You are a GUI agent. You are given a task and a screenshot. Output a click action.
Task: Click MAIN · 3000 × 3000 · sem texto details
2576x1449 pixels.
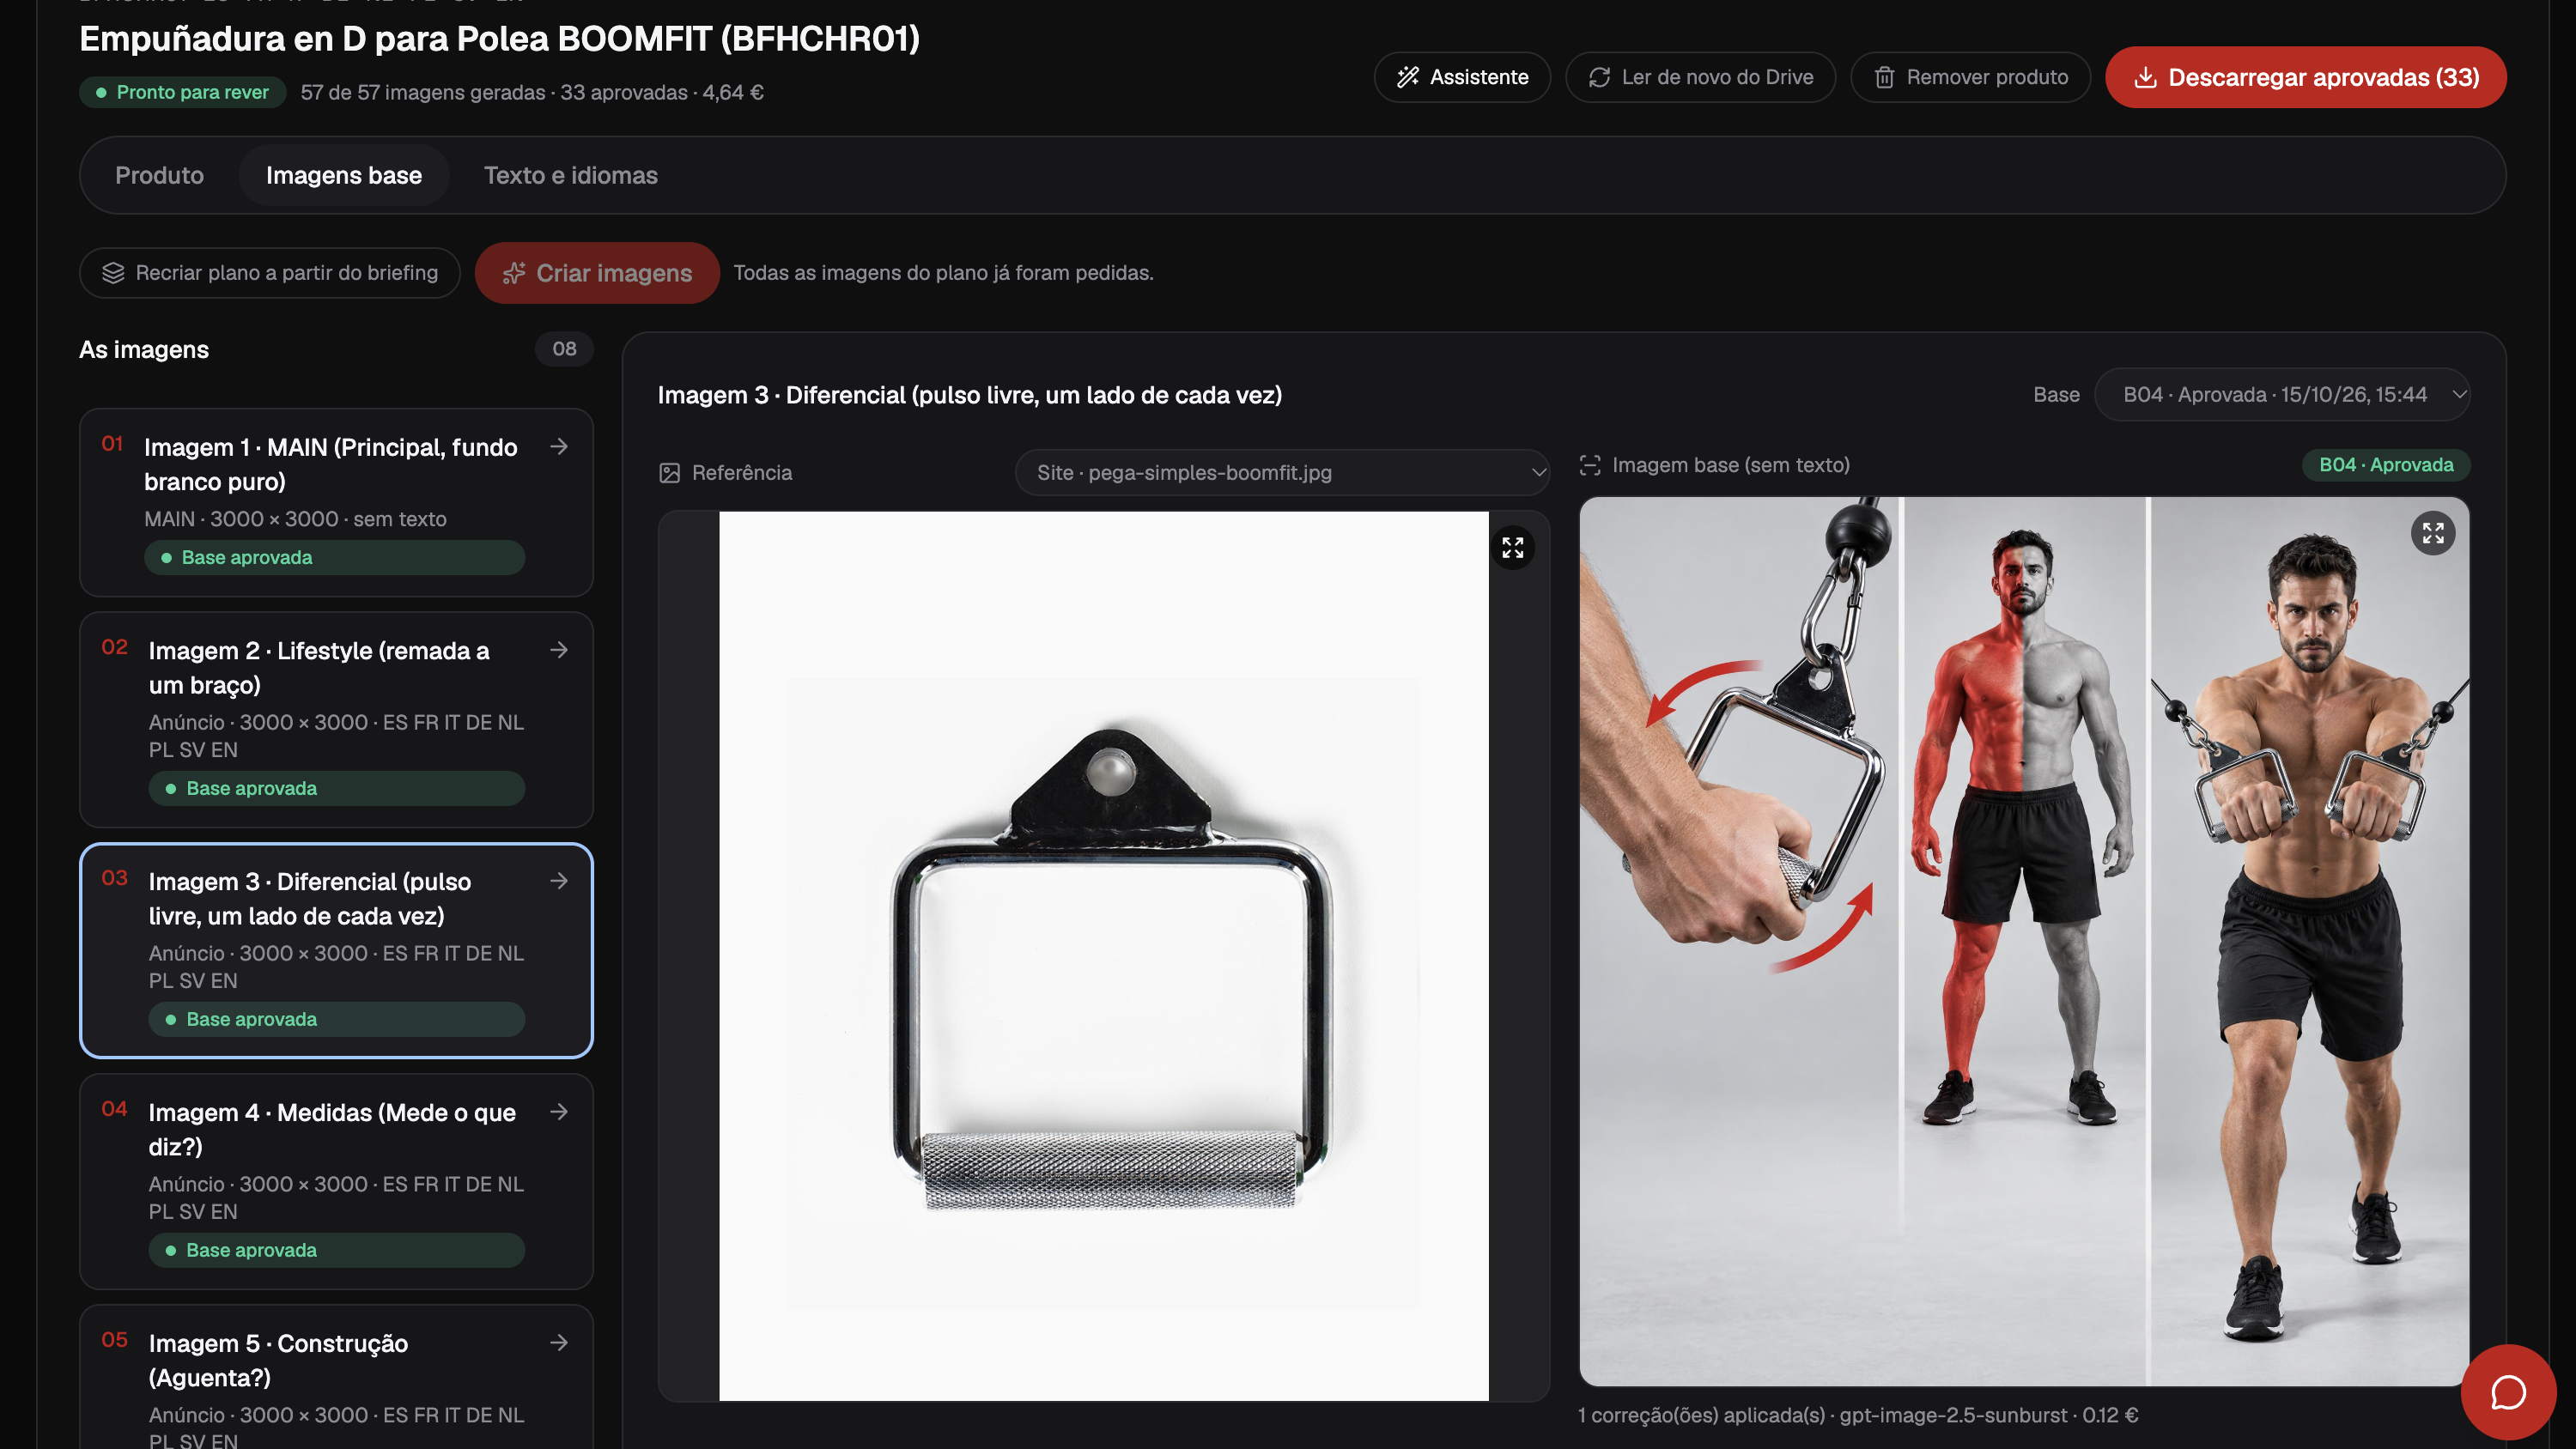coord(295,519)
